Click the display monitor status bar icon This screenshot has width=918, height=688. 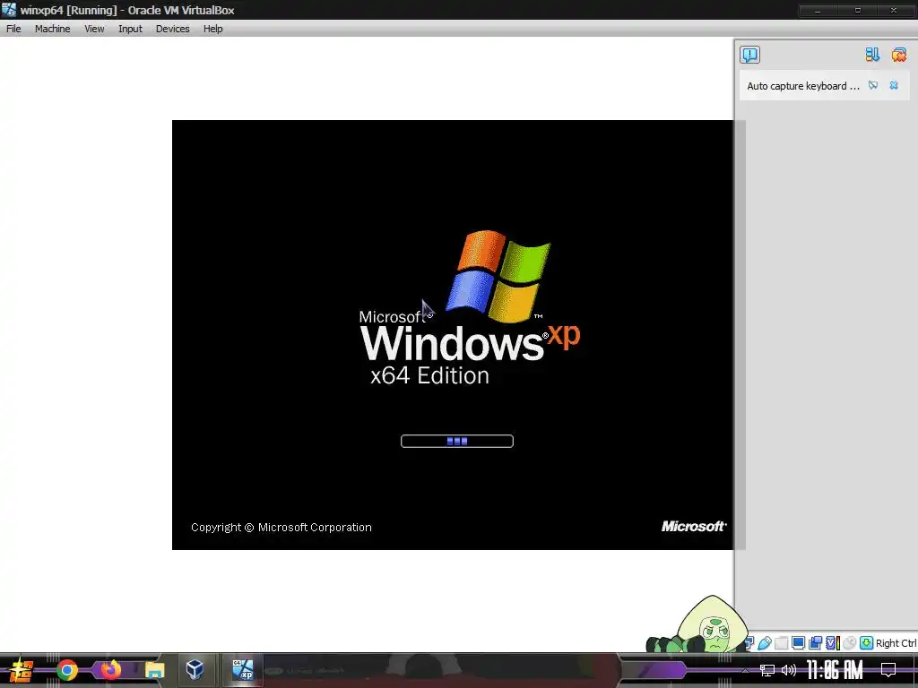[x=798, y=643]
